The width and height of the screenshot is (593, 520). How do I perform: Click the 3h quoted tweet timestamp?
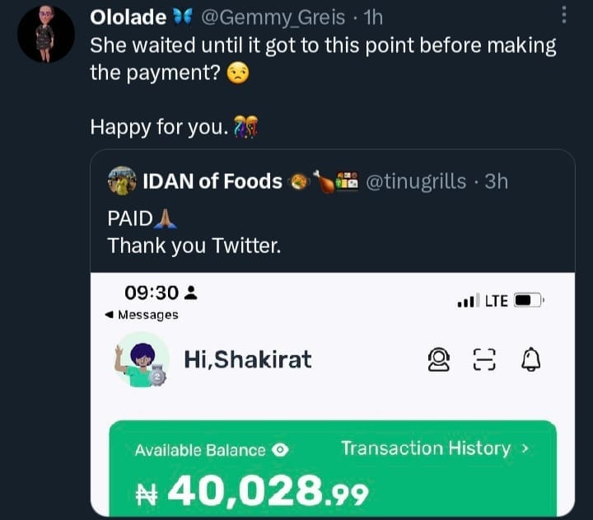tap(496, 181)
